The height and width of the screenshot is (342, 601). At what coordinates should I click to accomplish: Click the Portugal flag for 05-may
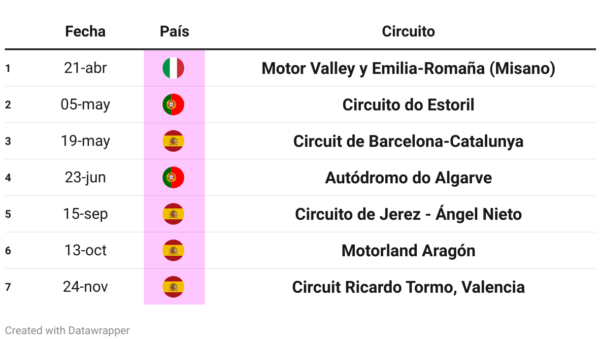click(x=173, y=104)
